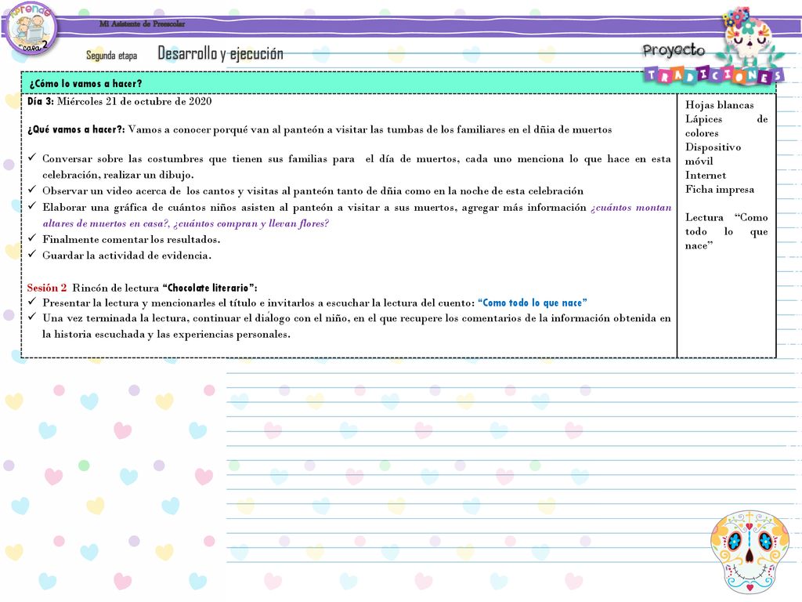
Task: Click blue text 'Como todo lo que nace'
Action: (x=533, y=303)
